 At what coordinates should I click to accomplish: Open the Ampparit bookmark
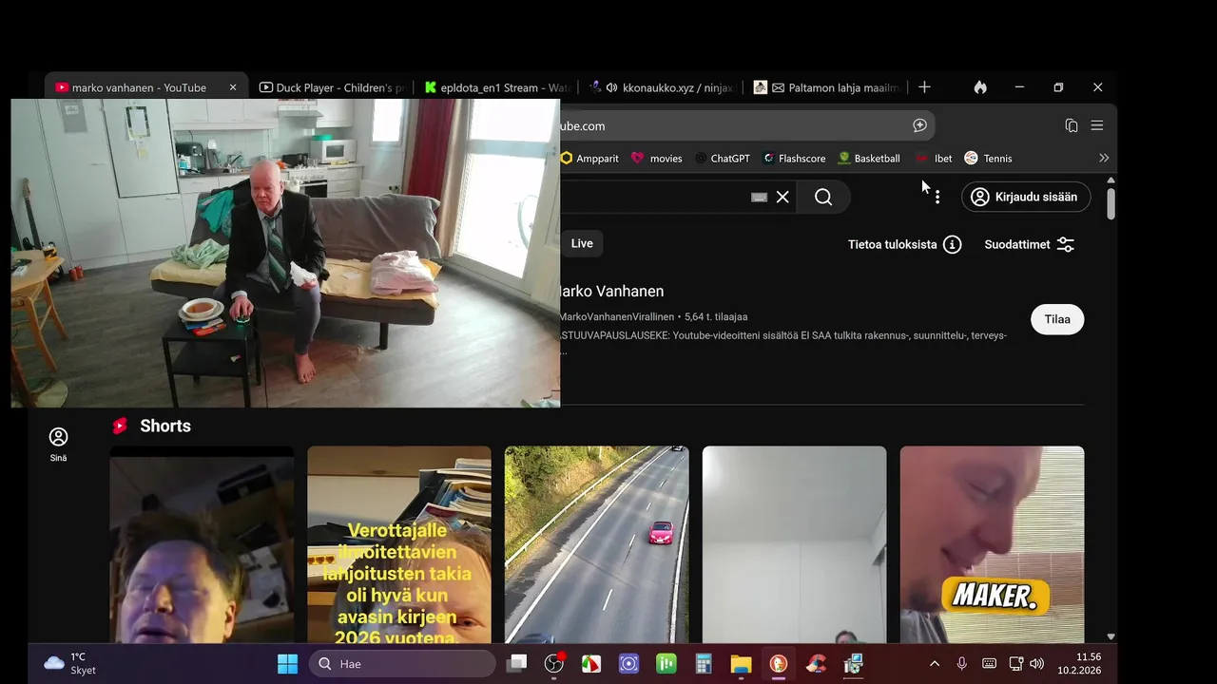pyautogui.click(x=589, y=159)
